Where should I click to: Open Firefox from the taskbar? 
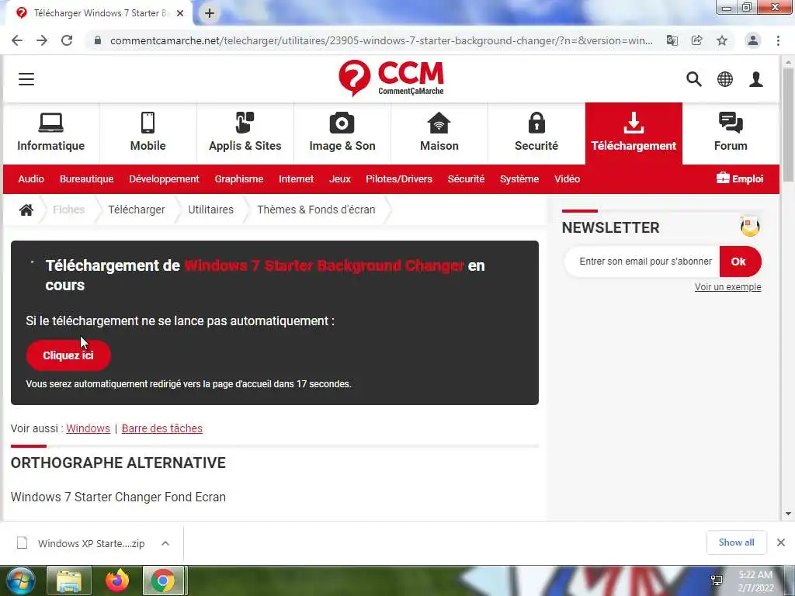coord(116,580)
